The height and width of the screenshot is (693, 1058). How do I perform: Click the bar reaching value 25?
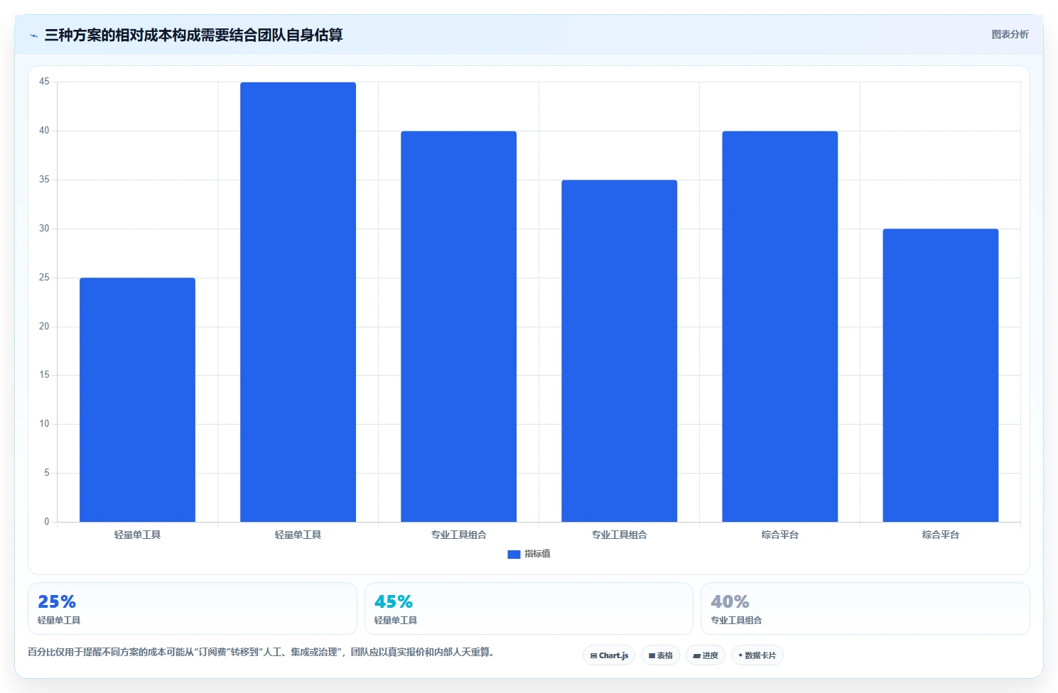coord(137,400)
